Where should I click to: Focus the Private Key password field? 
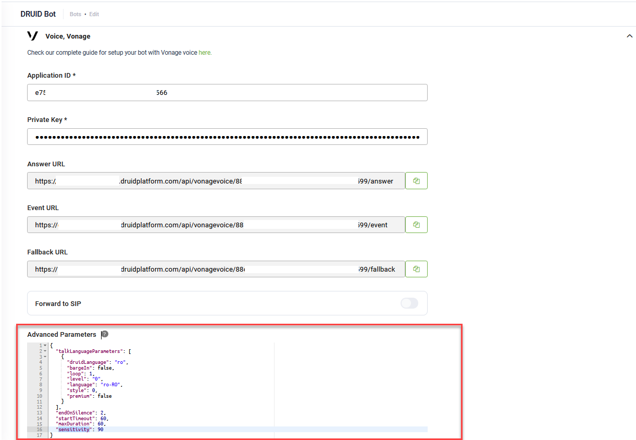pyautogui.click(x=227, y=137)
